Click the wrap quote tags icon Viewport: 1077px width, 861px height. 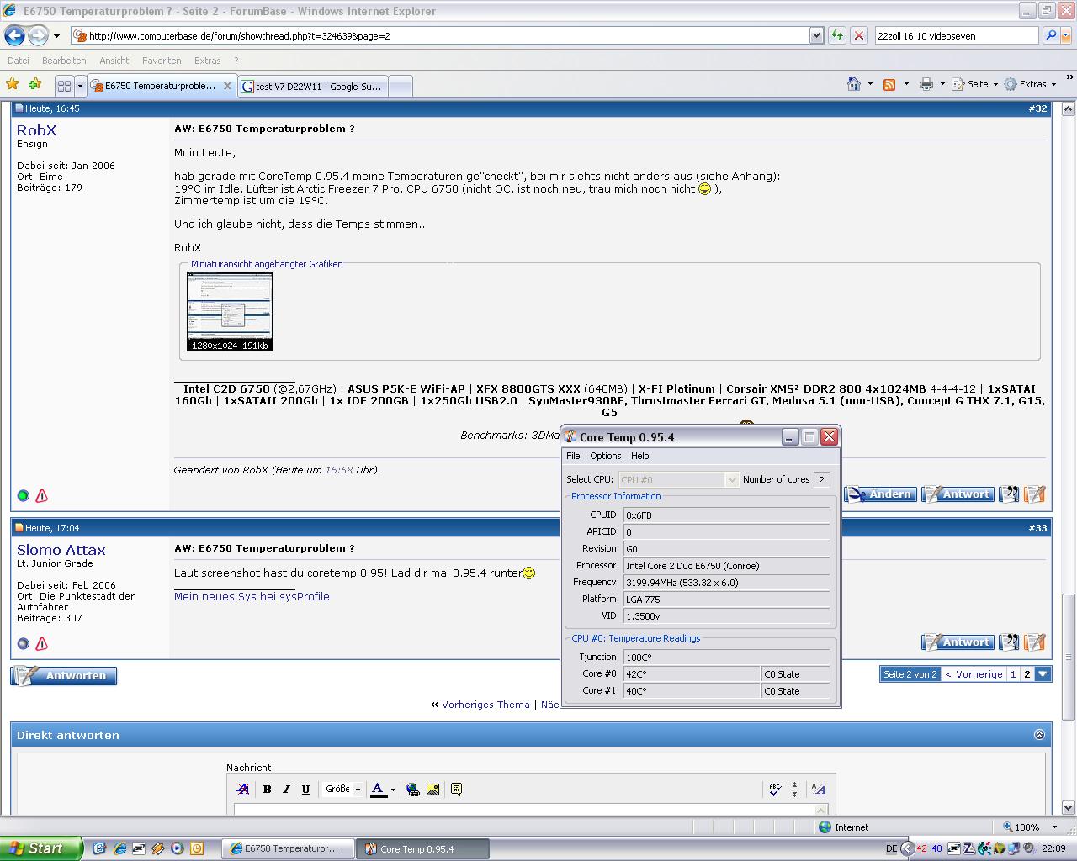click(456, 790)
